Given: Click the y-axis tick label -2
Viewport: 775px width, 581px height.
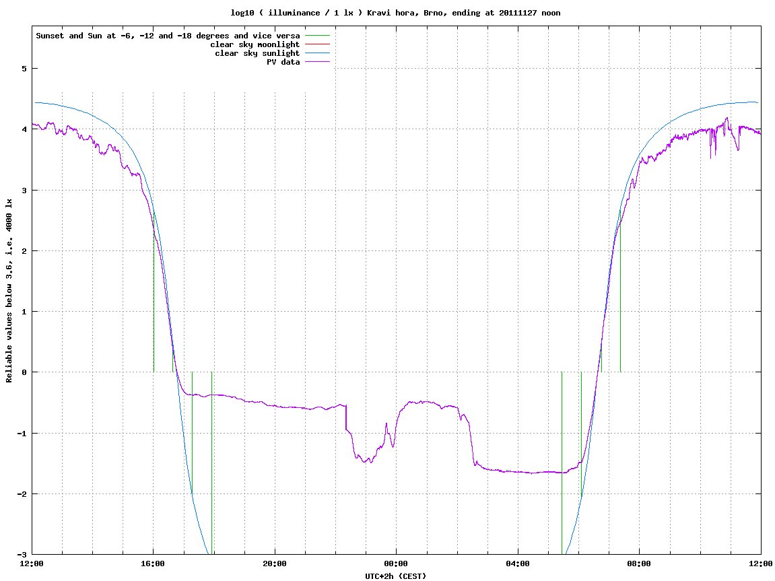Looking at the screenshot, I should coord(22,494).
